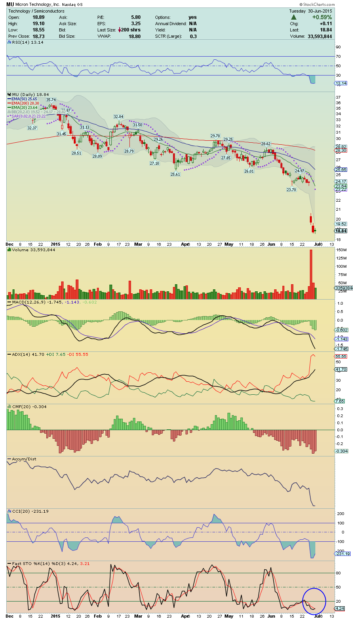The width and height of the screenshot is (353, 620).
Task: Click the 24.97 price label on chart
Action: [299, 171]
